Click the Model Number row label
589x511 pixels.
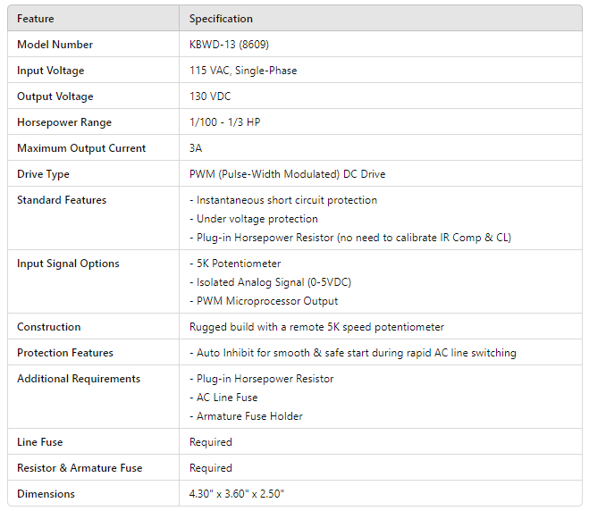[55, 45]
